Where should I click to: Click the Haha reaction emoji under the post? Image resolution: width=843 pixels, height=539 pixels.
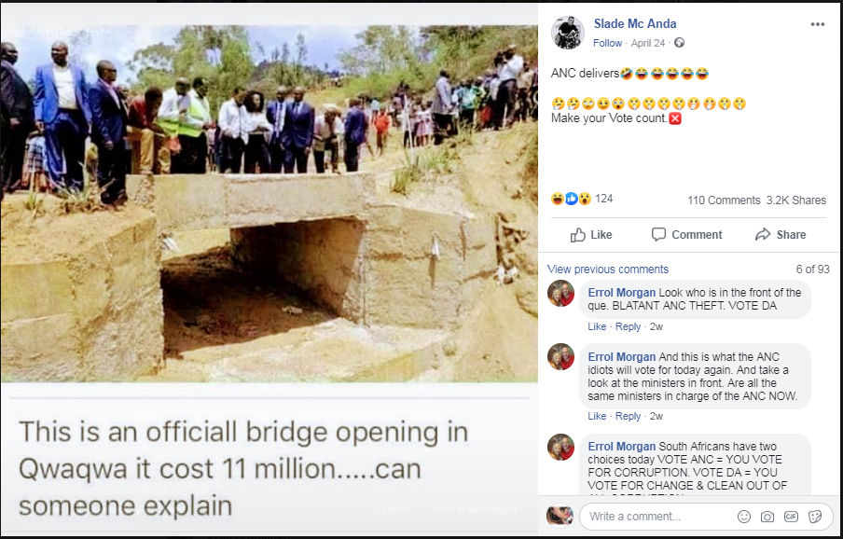tap(558, 199)
